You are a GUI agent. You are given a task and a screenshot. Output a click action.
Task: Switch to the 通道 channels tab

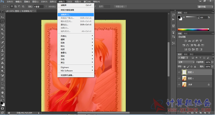tap(185, 54)
